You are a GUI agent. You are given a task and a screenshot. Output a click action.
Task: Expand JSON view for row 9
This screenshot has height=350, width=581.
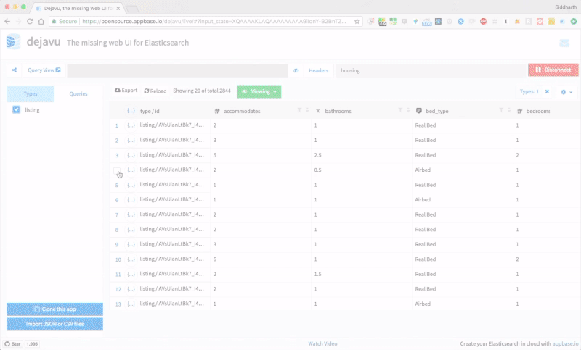pos(131,244)
